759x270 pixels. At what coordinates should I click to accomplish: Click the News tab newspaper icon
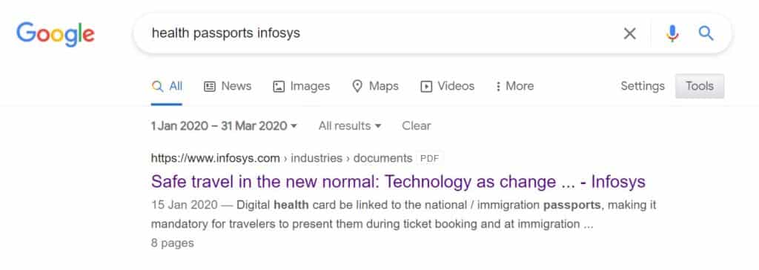click(x=210, y=86)
